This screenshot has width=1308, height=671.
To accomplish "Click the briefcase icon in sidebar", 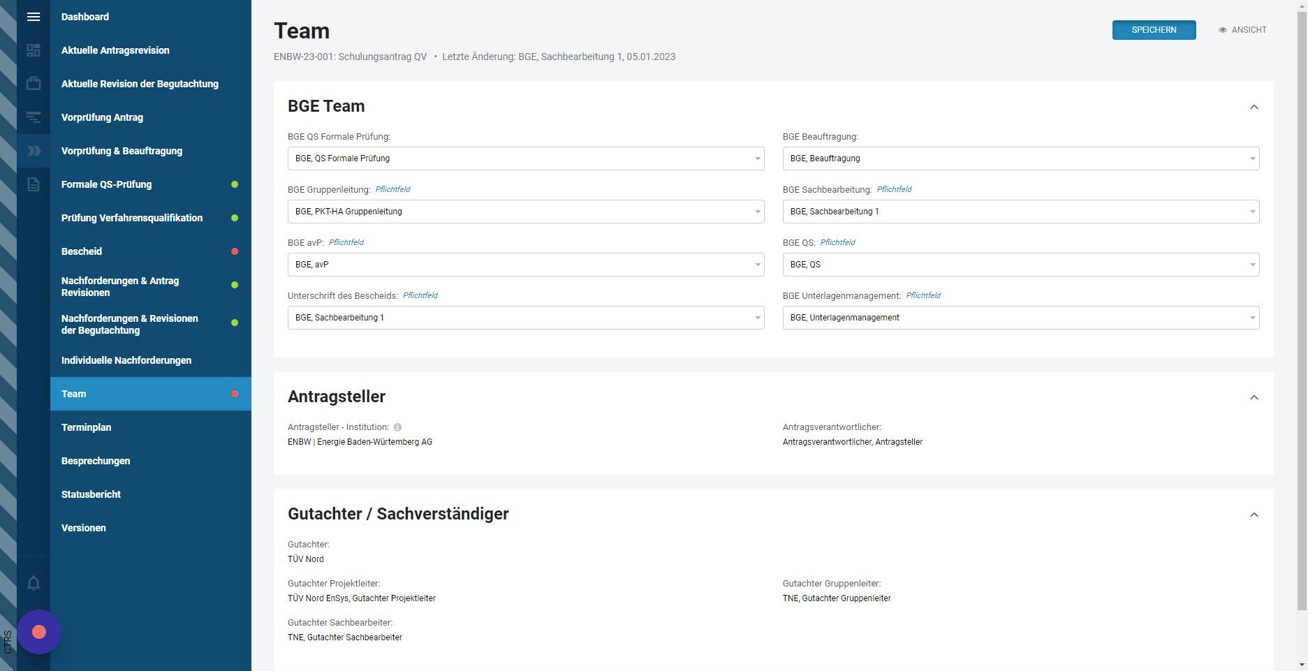I will tap(34, 84).
